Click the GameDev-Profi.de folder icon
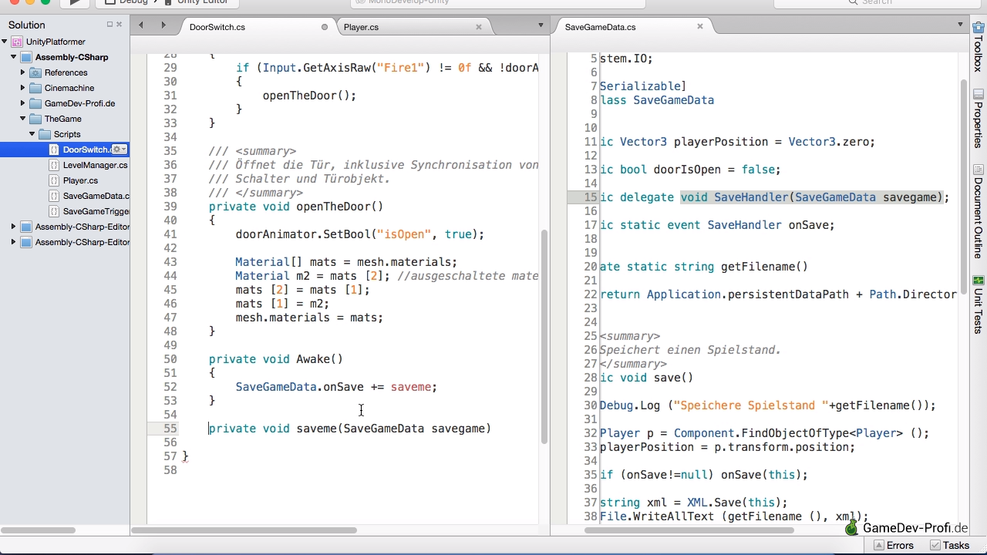Viewport: 987px width, 555px height. pyautogui.click(x=35, y=103)
